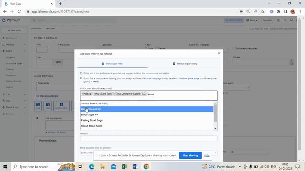Select the Female radio button

coord(156,48)
